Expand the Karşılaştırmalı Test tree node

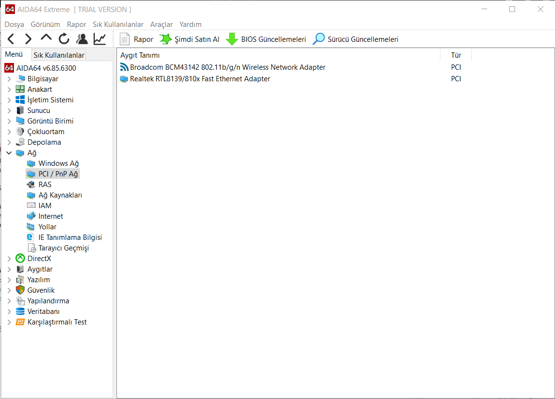coord(9,322)
